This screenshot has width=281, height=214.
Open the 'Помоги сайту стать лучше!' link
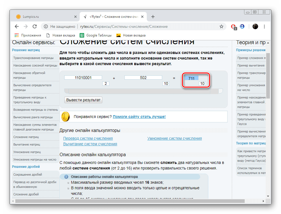139,117
